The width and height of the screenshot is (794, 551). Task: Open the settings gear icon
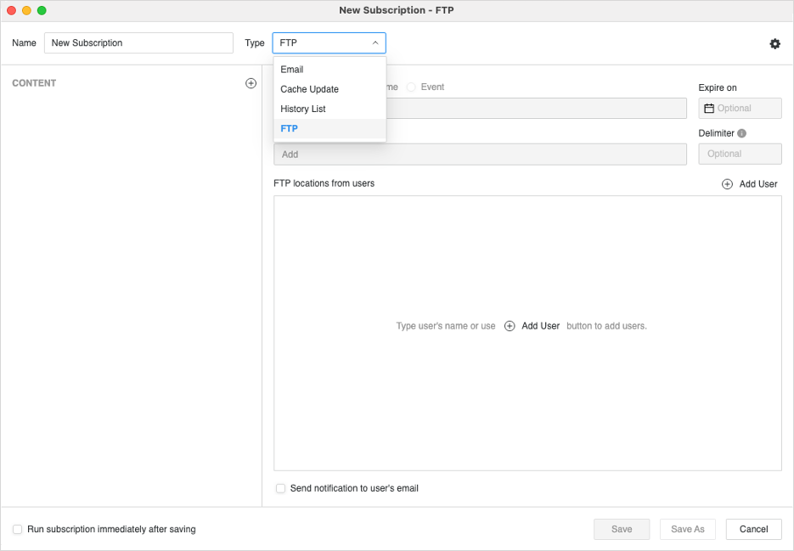pos(774,43)
